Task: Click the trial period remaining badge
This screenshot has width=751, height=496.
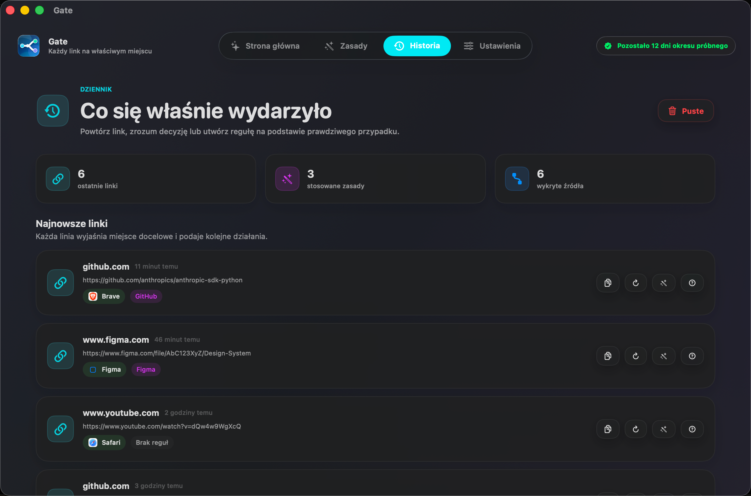Action: [x=666, y=46]
